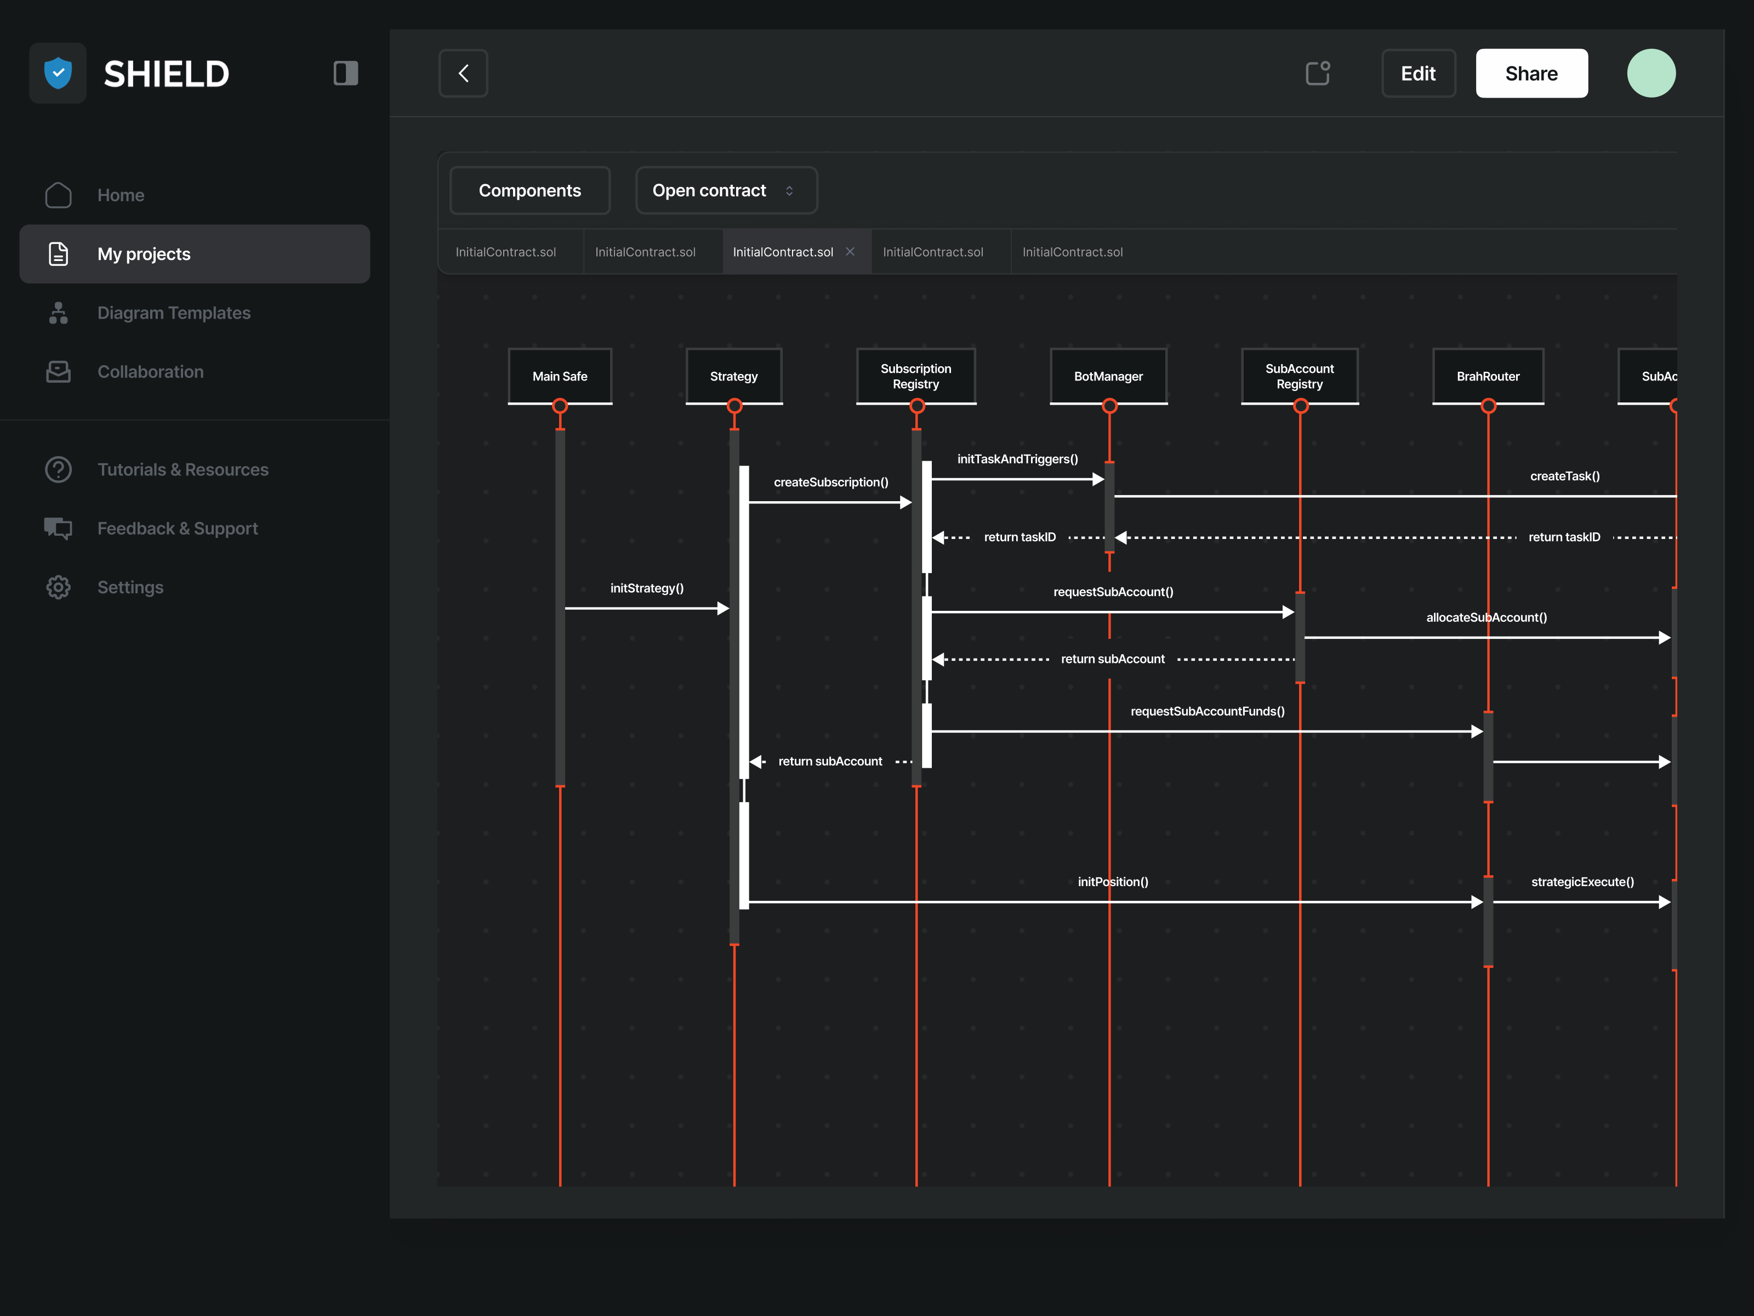Click the Edit button

click(x=1418, y=73)
